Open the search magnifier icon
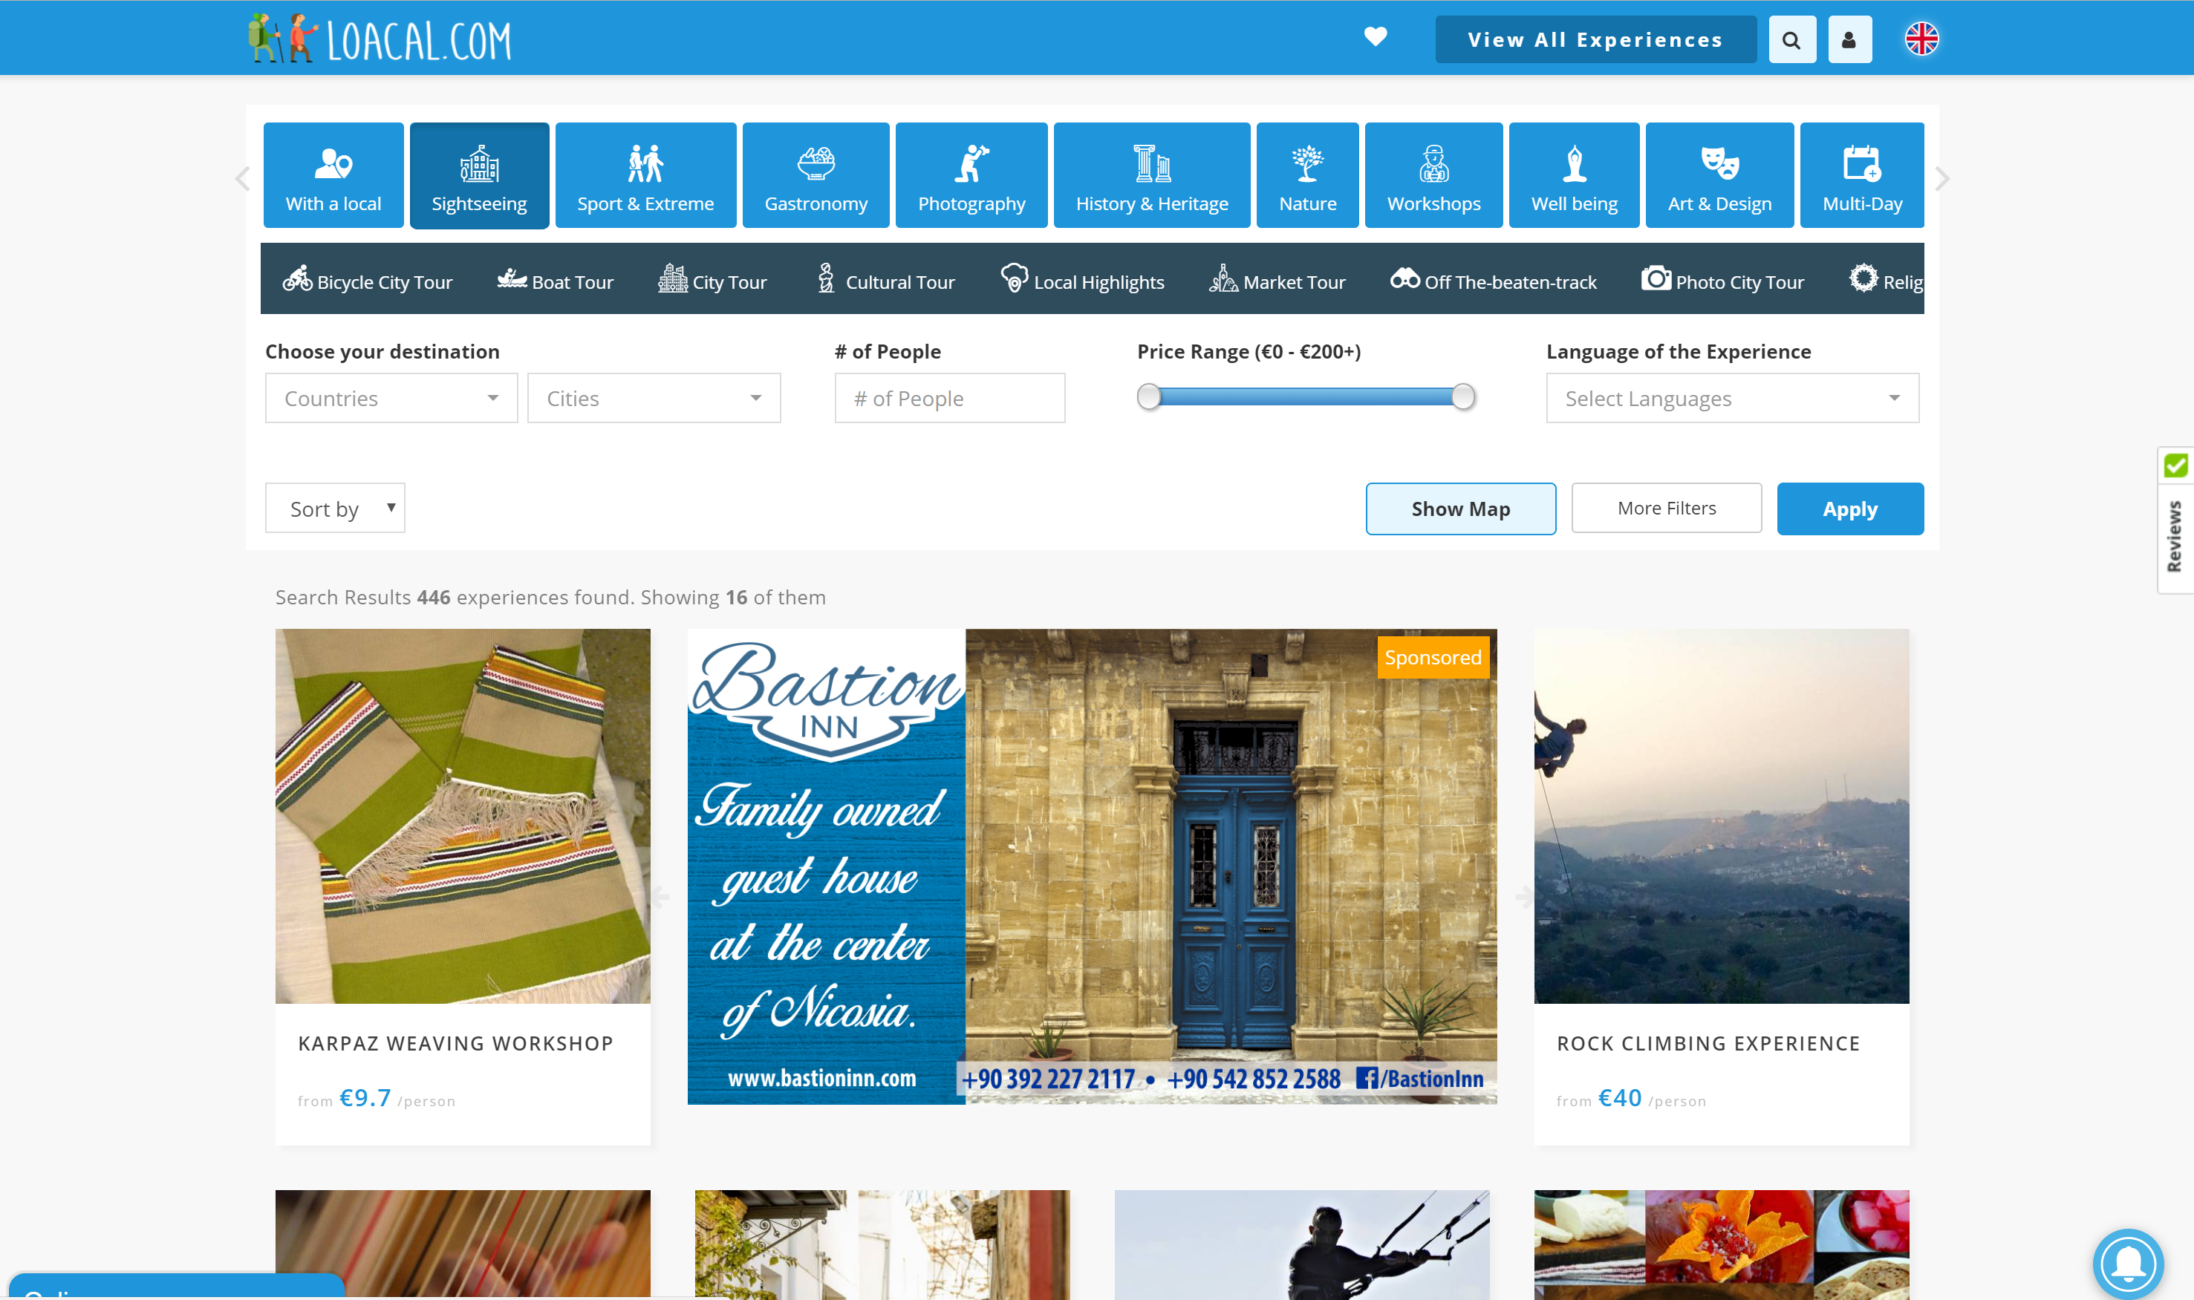This screenshot has height=1300, width=2194. coord(1792,39)
